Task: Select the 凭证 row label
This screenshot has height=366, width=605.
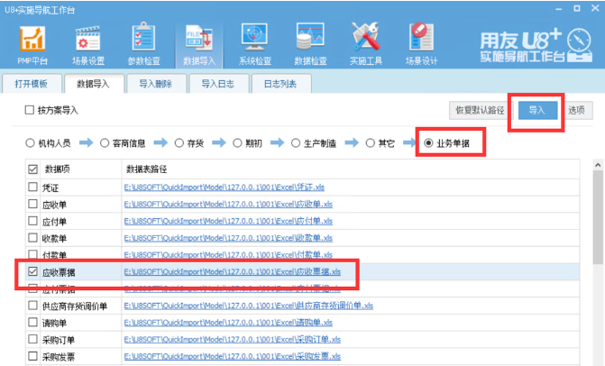Action: pyautogui.click(x=50, y=188)
